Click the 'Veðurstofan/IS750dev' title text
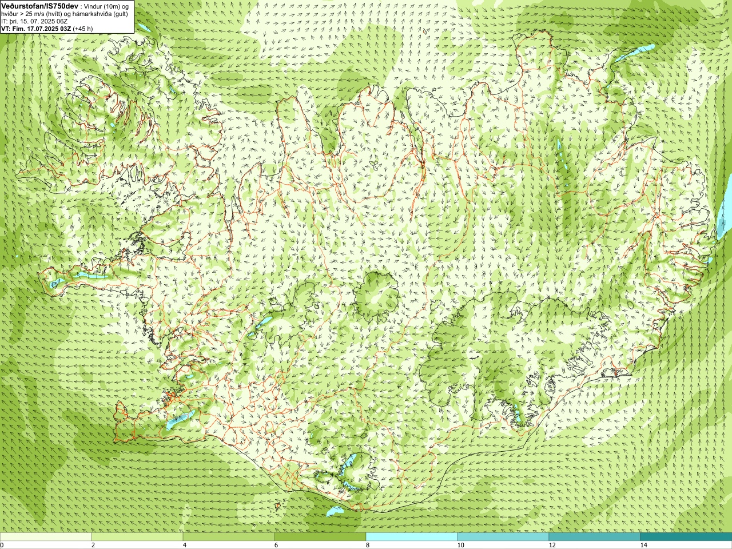The image size is (732, 549). click(40, 5)
